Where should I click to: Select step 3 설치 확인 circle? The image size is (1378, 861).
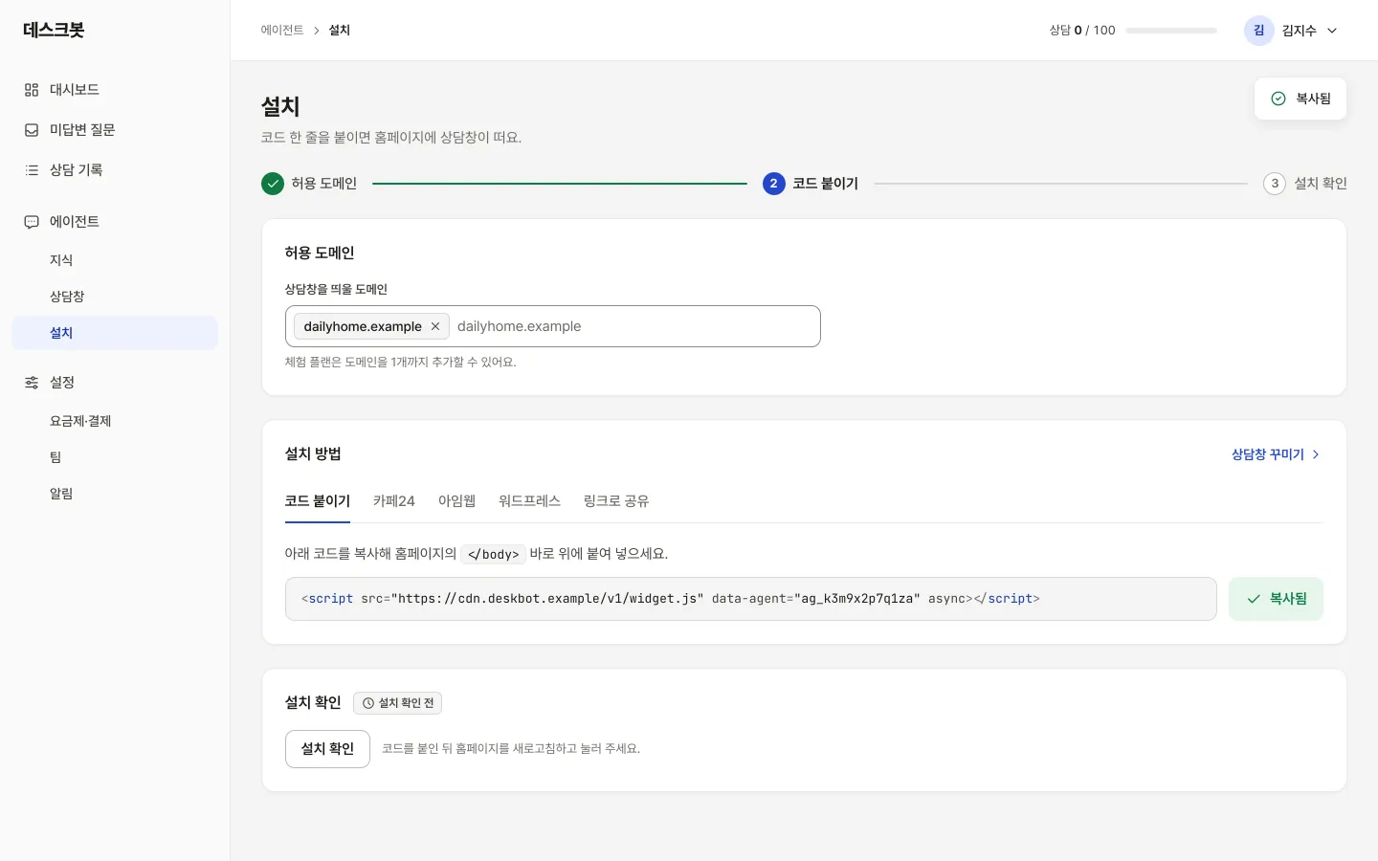1275,184
